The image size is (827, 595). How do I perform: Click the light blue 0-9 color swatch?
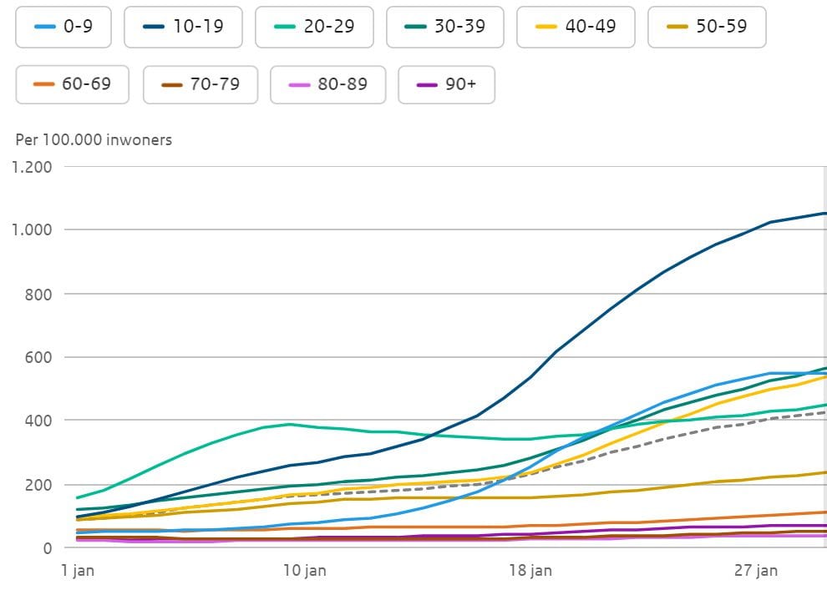click(x=45, y=27)
